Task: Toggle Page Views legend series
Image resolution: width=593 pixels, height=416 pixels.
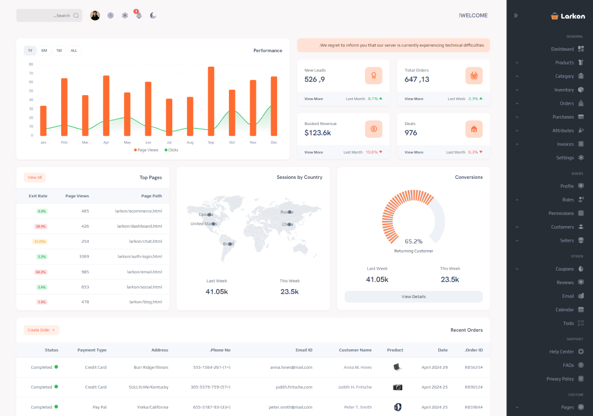Action: tap(146, 150)
